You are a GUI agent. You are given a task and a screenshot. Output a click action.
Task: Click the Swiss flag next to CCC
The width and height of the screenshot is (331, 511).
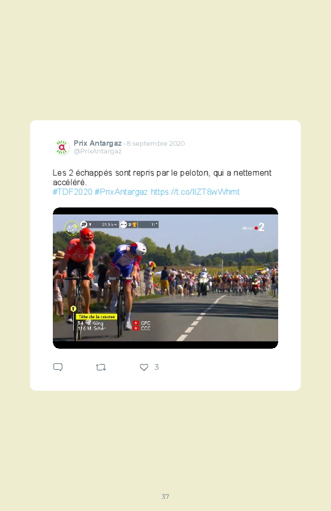pos(136,328)
